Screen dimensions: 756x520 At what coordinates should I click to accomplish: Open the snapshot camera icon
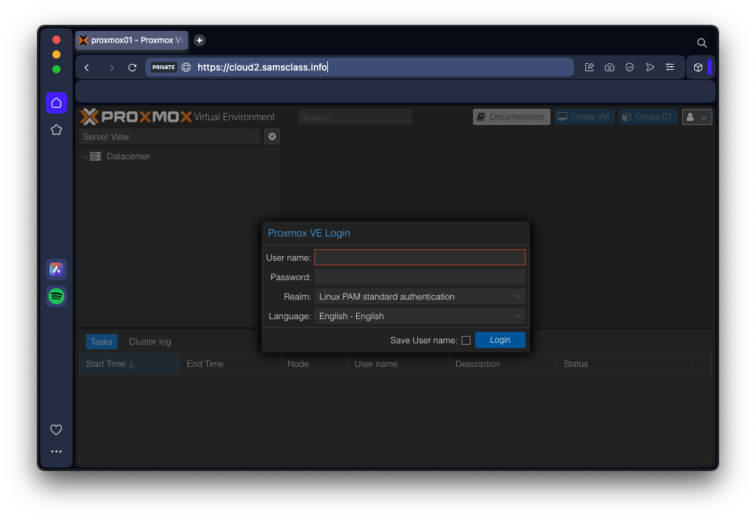point(610,67)
